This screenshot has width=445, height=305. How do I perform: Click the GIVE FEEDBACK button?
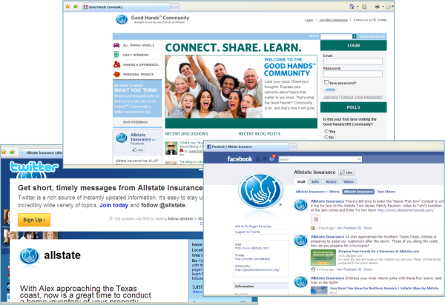pyautogui.click(x=136, y=122)
